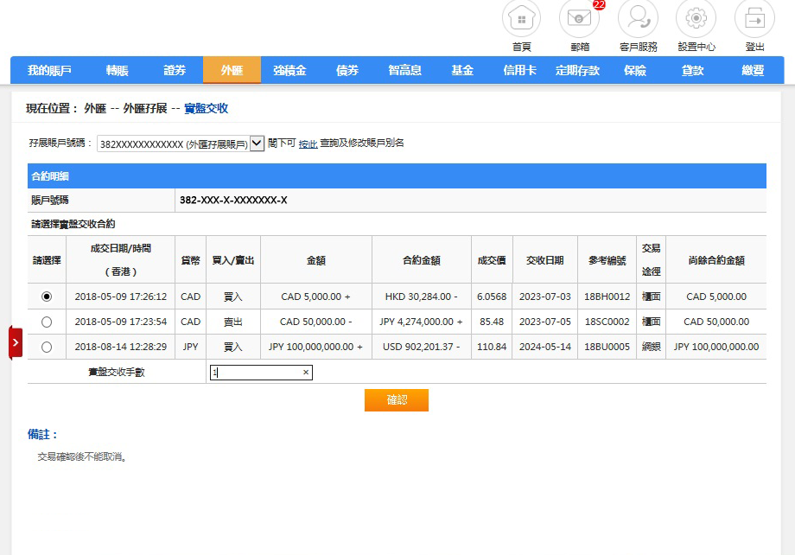
Task: Open the 信用卡 (Credit Card) tab
Action: pos(519,70)
